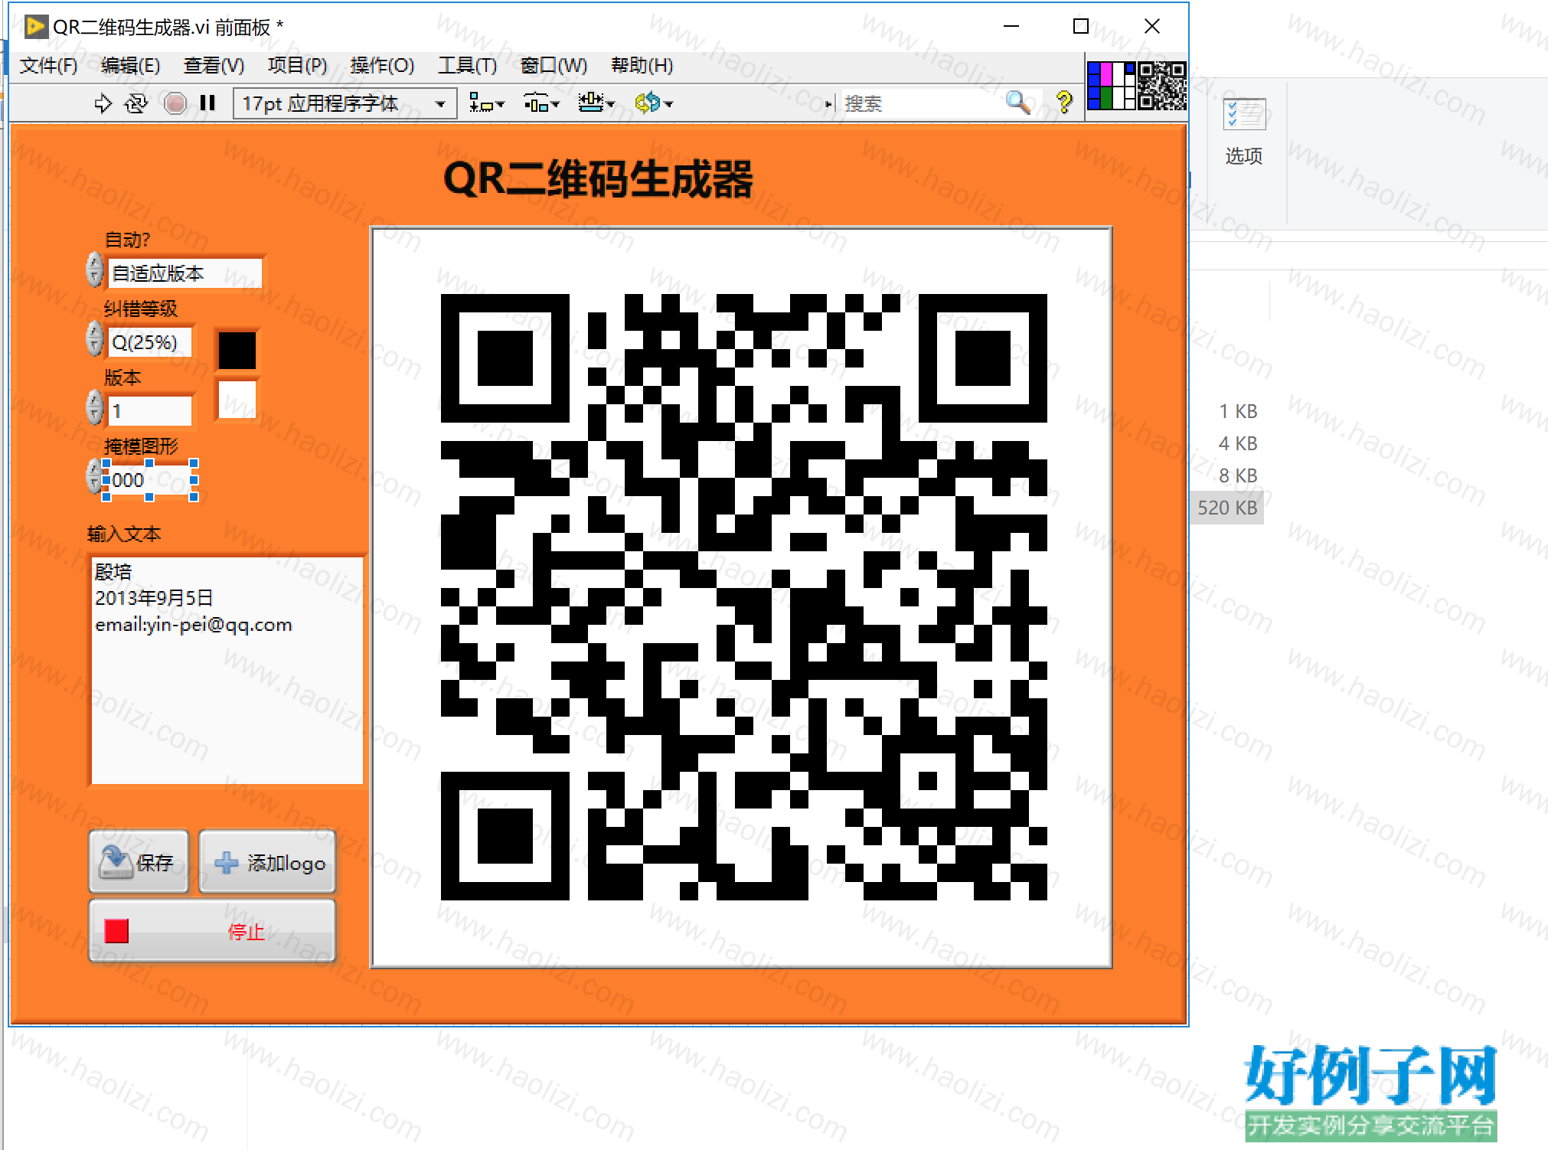Click the 8 KB entry in the background window
Screen dimensions: 1548x1150
[x=1238, y=475]
